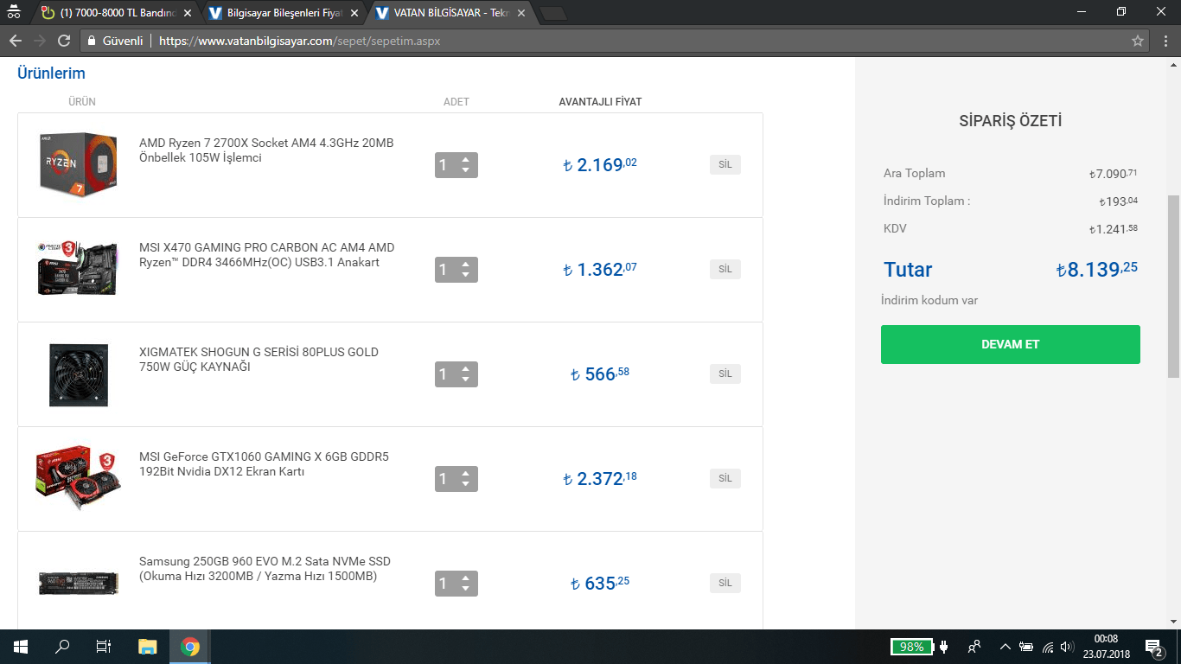
Task: Open Task View on the taskbar
Action: coord(104,647)
